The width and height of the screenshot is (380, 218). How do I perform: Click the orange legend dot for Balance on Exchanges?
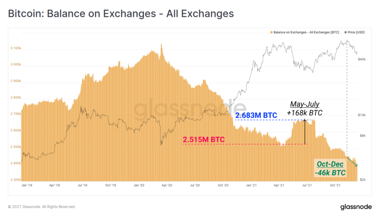(x=272, y=32)
